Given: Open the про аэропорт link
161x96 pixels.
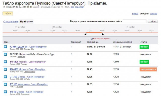Looking at the screenshot, I should (x=77, y=7).
